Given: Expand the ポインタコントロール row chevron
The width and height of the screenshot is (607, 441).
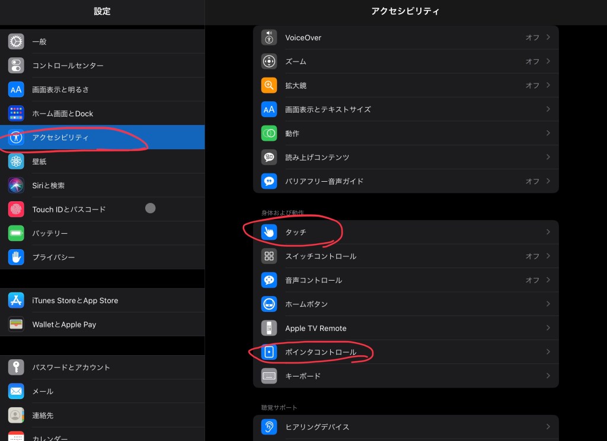Looking at the screenshot, I should [x=548, y=352].
